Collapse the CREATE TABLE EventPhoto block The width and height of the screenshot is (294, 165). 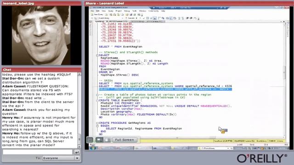coord(97,100)
